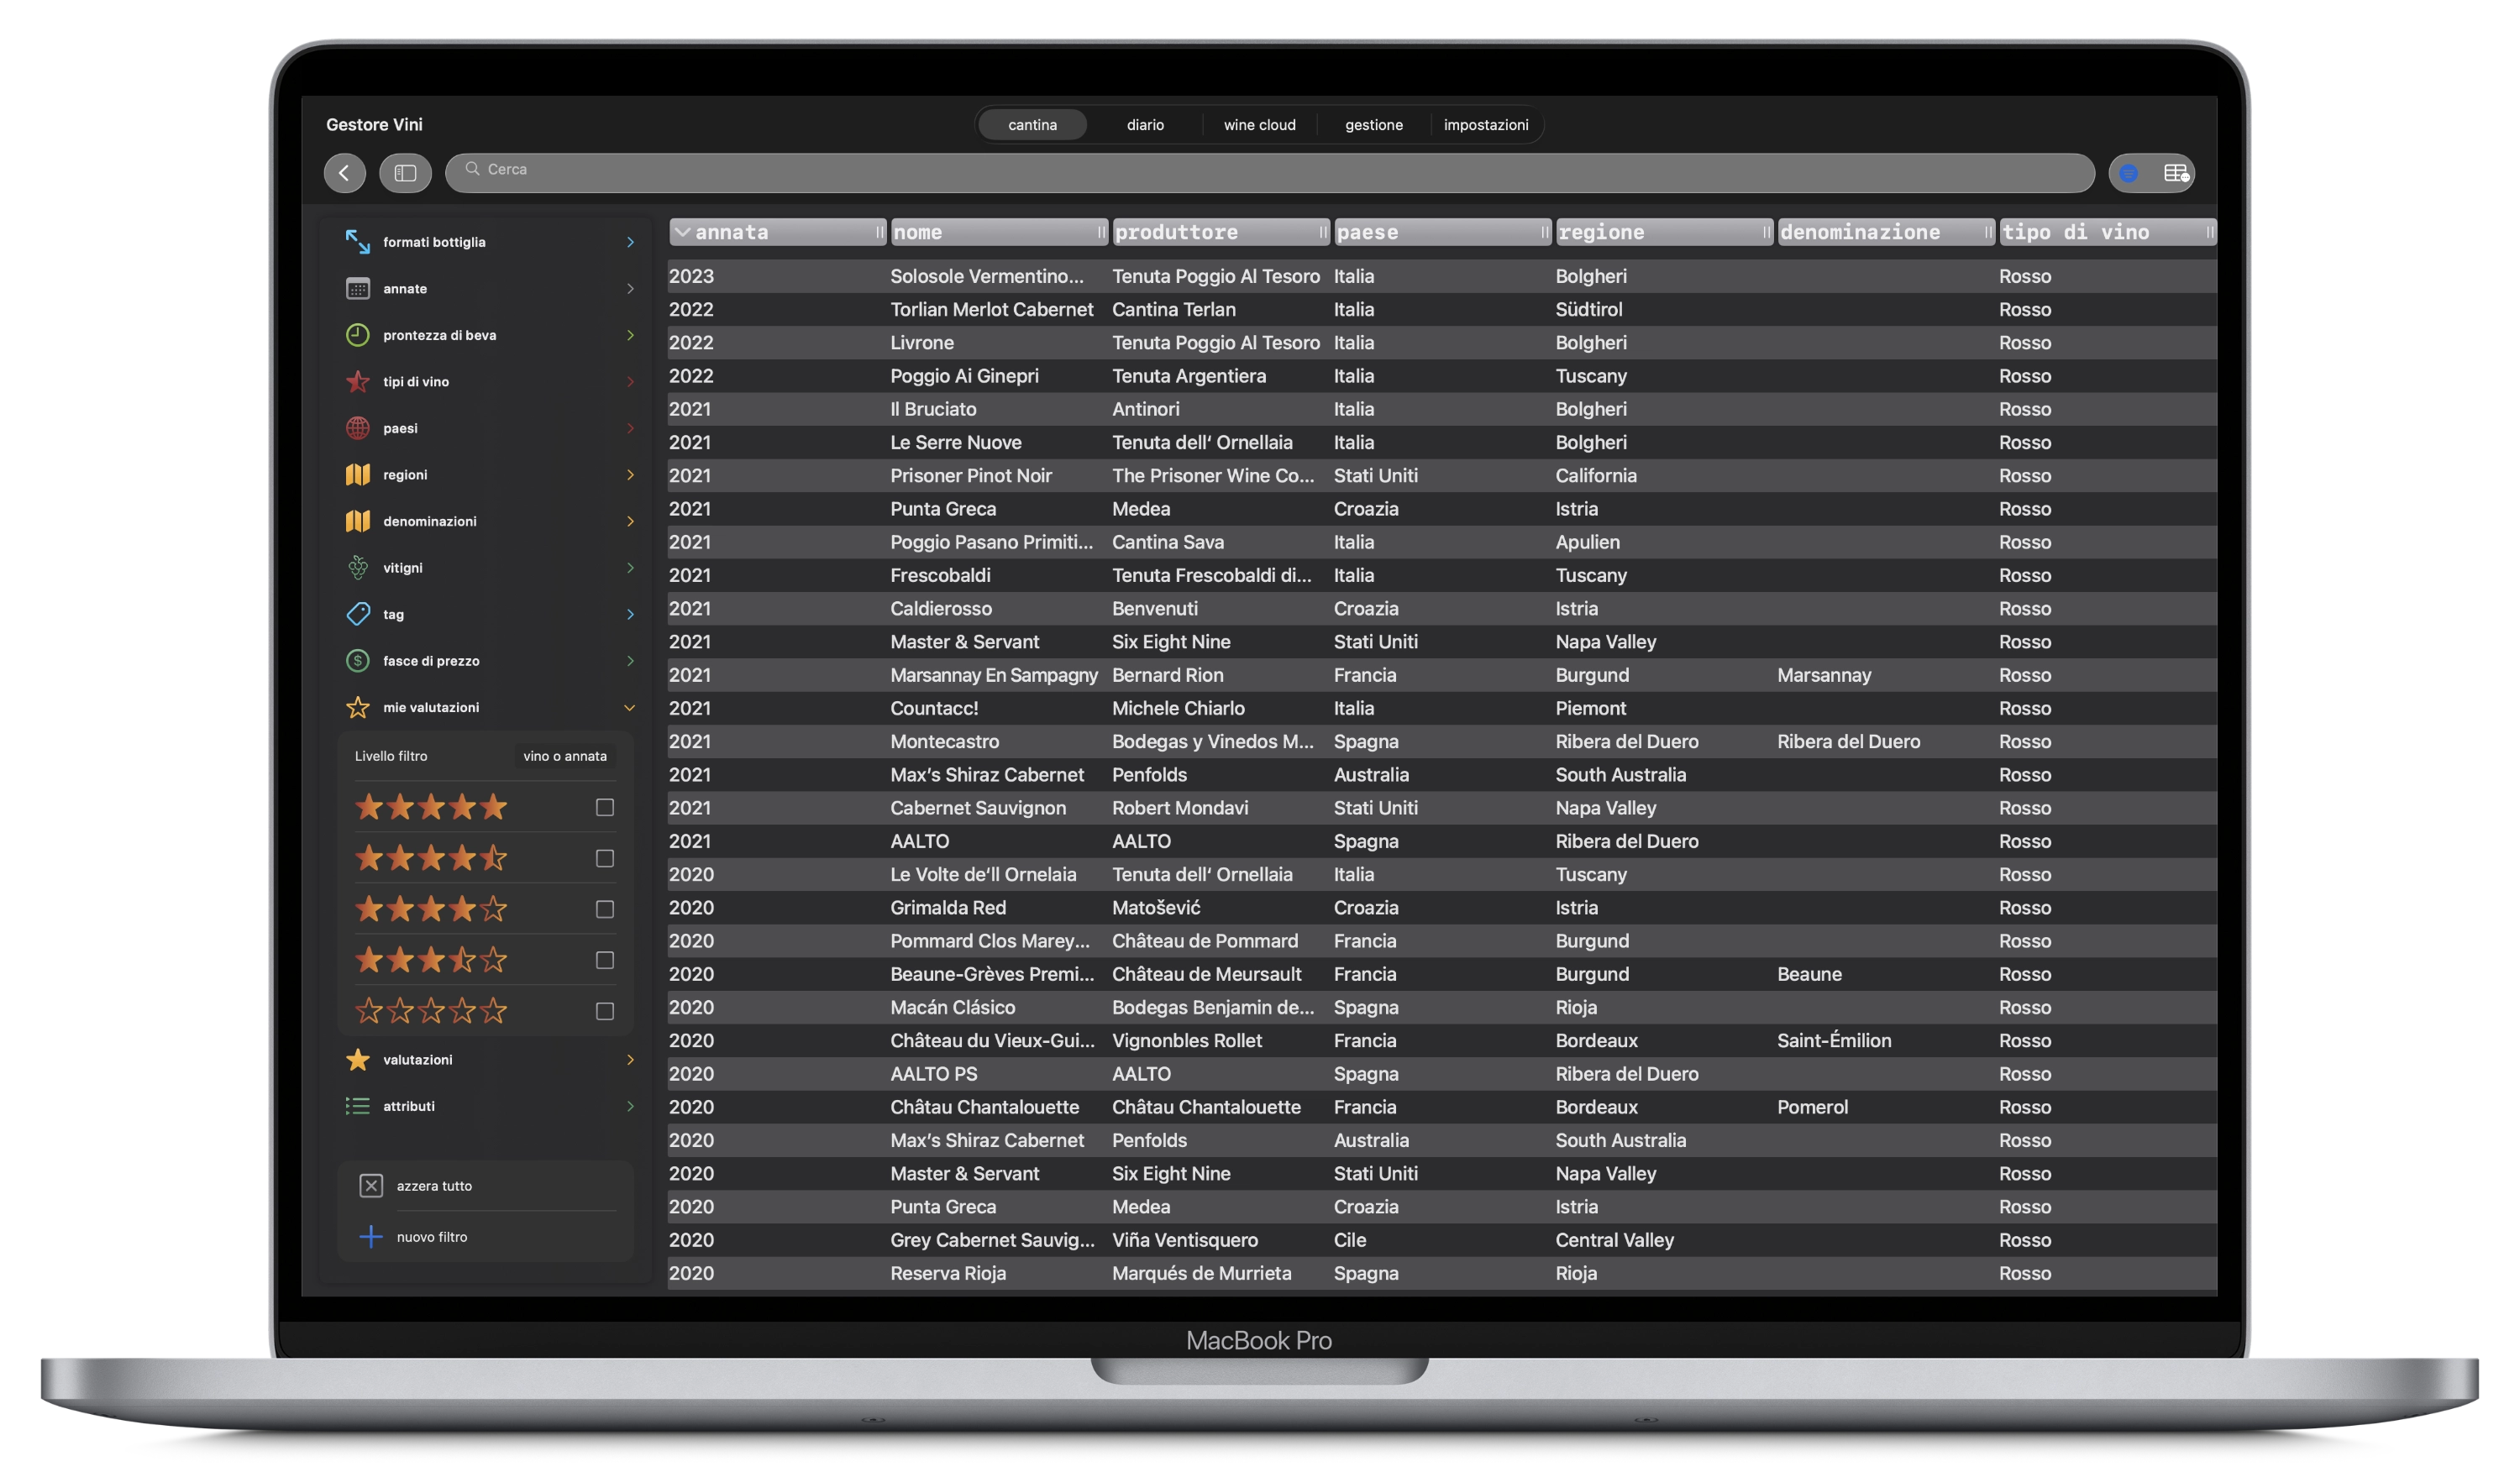Open the table view layout icon
The height and width of the screenshot is (1472, 2520).
[2176, 173]
